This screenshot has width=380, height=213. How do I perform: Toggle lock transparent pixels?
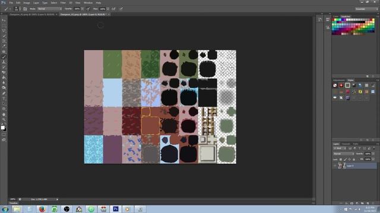point(341,159)
